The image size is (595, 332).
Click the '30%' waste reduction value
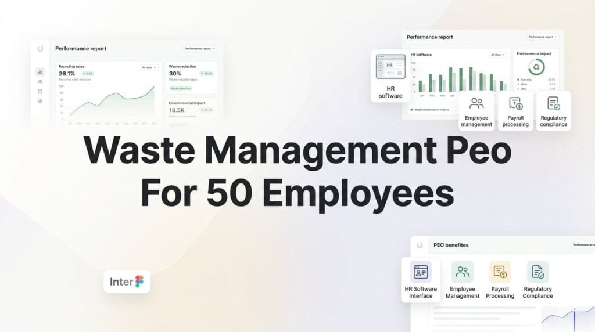[175, 74]
